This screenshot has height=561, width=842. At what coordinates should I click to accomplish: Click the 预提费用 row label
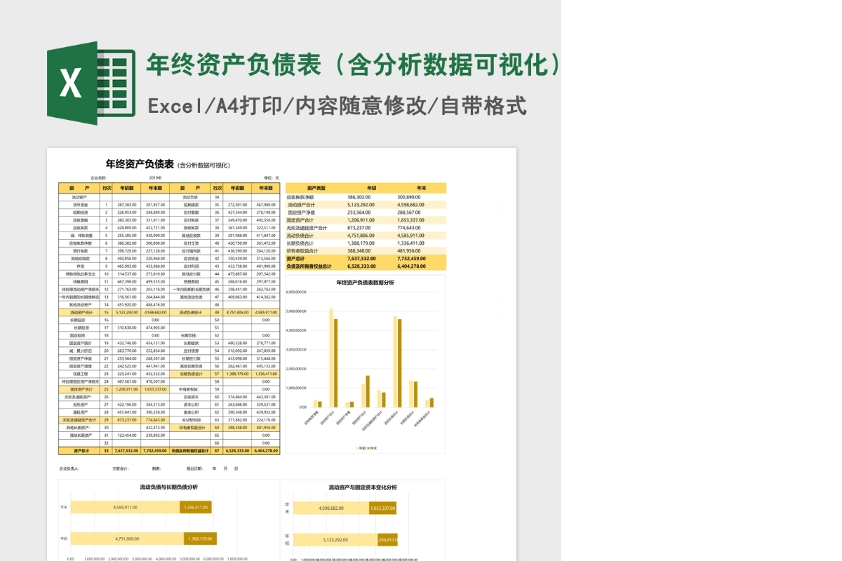pos(191,281)
